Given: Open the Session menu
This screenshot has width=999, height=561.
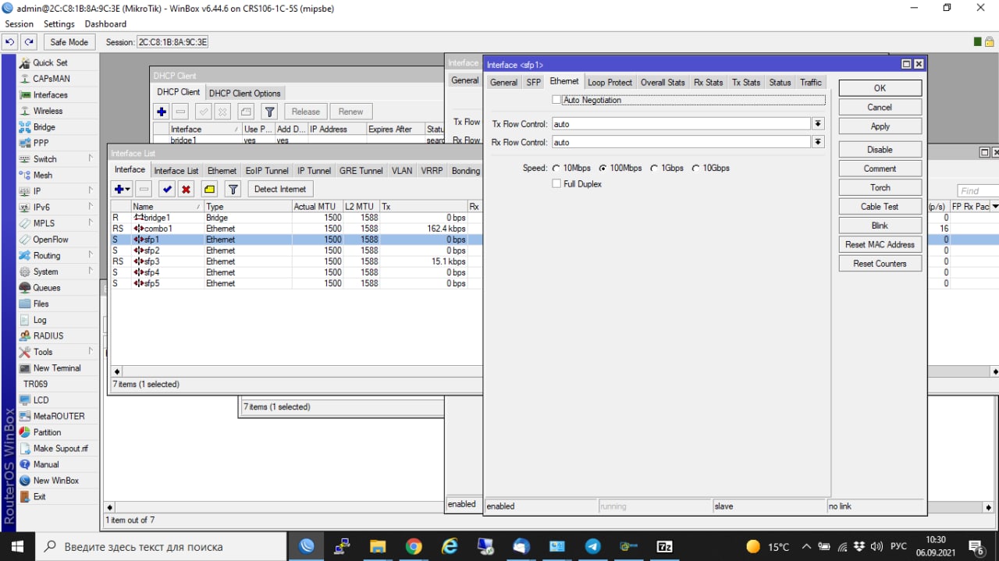Looking at the screenshot, I should 20,24.
